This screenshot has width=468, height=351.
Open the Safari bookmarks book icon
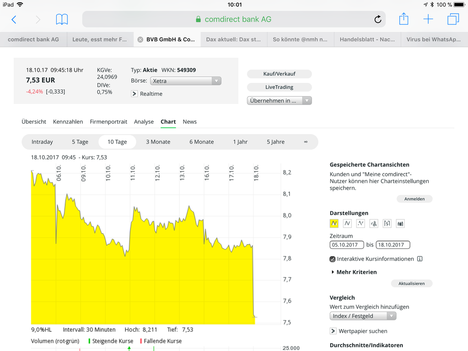(x=62, y=19)
